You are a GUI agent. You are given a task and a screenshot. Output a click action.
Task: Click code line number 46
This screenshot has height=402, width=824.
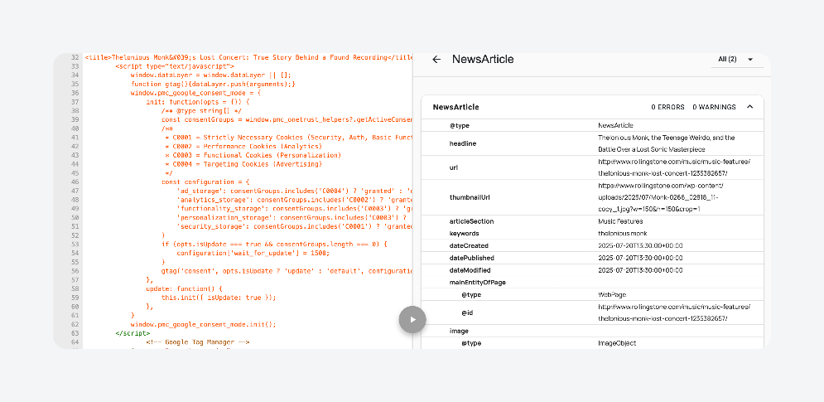(75, 182)
